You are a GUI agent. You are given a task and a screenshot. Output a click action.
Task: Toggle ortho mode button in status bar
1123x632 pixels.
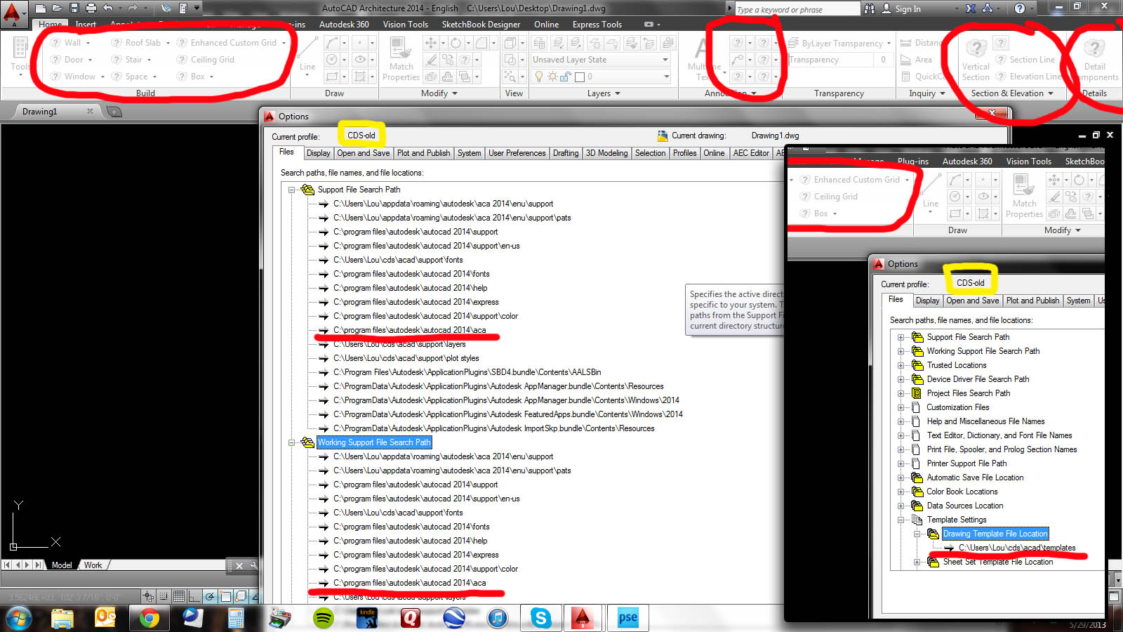194,597
